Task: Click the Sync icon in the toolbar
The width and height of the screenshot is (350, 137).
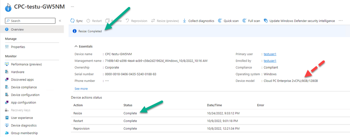Action: (72, 21)
